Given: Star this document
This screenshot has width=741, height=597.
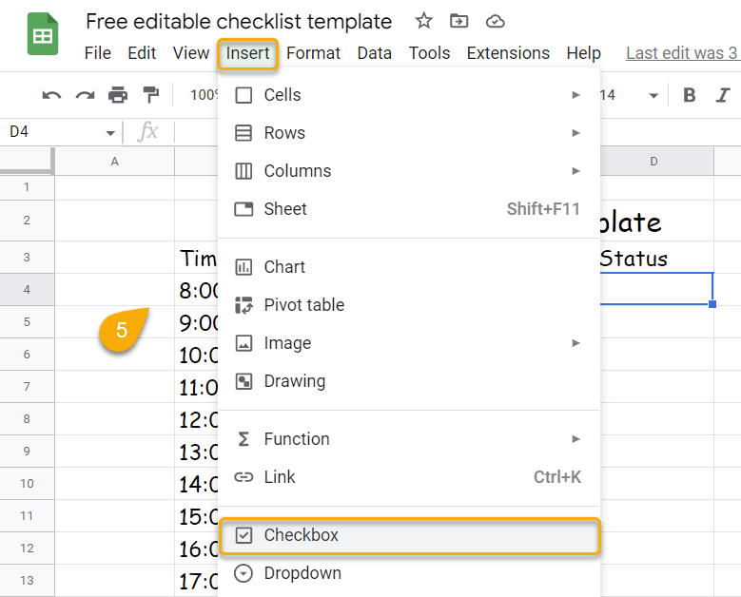Looking at the screenshot, I should coord(423,21).
